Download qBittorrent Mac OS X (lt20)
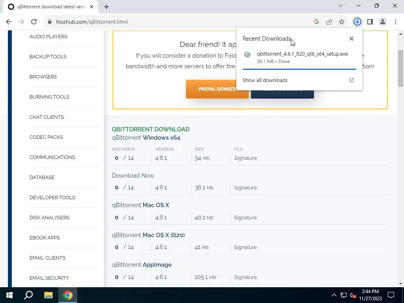 pos(148,235)
